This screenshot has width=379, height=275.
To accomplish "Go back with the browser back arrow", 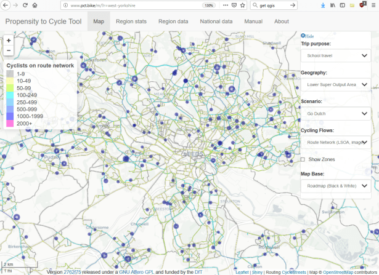I will [x=6, y=5].
